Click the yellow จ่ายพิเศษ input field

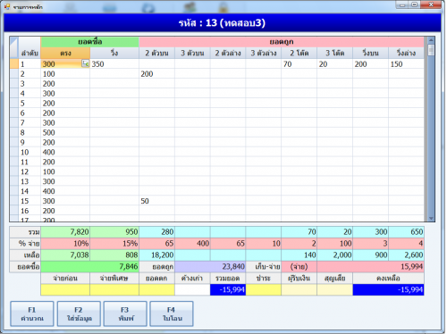[114, 290]
